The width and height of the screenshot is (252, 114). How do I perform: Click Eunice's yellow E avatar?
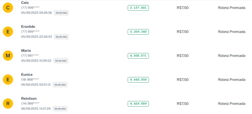(x=8, y=80)
